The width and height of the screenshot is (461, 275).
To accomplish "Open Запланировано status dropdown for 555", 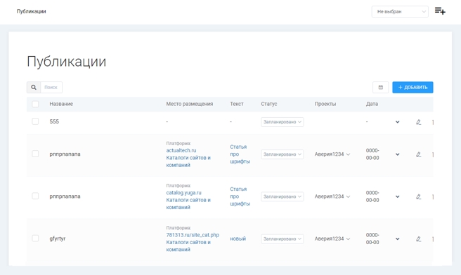I will [x=283, y=122].
